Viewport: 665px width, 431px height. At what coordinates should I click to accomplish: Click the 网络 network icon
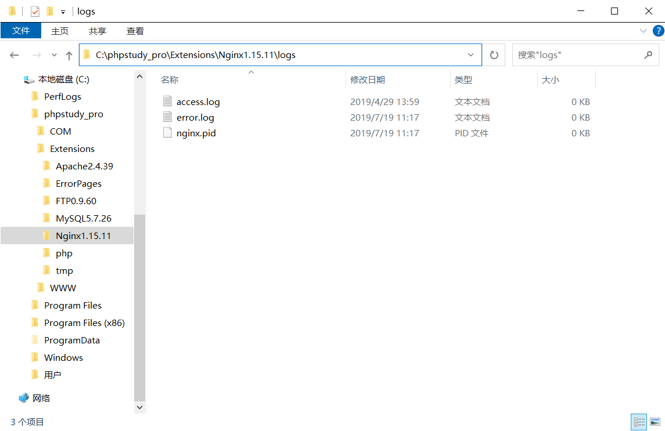(24, 397)
